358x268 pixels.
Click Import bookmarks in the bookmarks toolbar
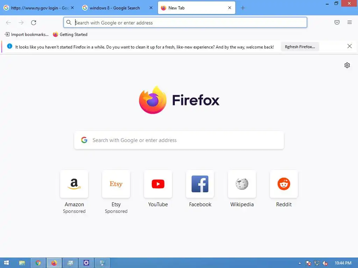(x=27, y=35)
